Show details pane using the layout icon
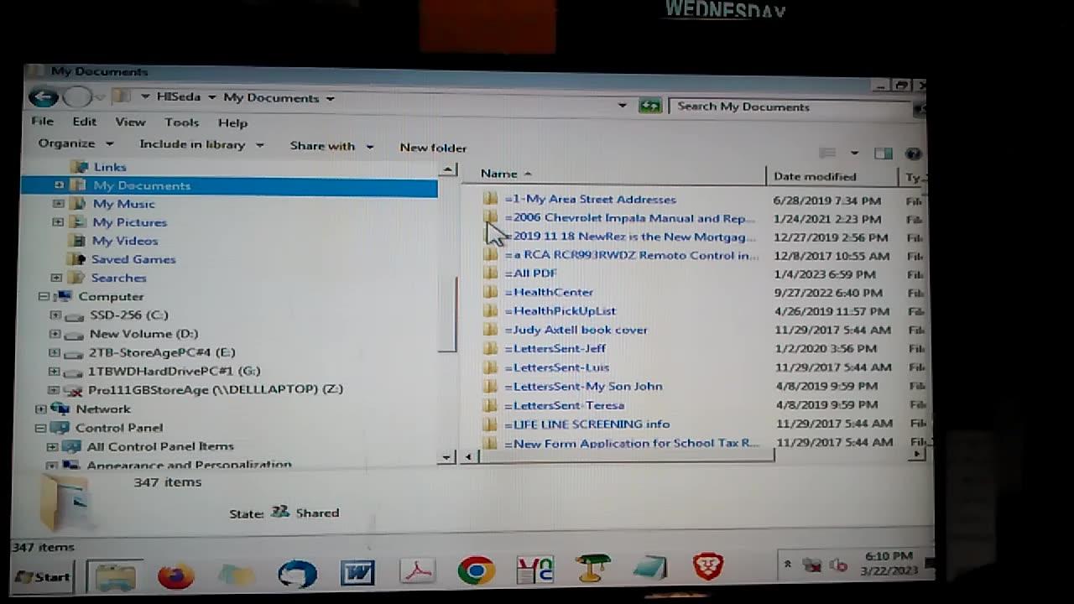Viewport: 1074px width, 604px height. [x=827, y=153]
